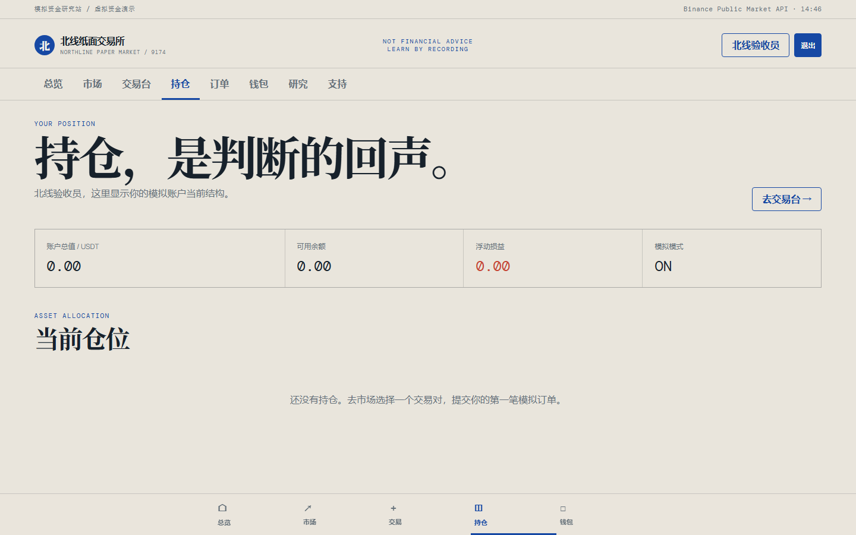The height and width of the screenshot is (535, 856).
Task: Click the 账户总值 / USDT value 0.00
Action: point(64,266)
